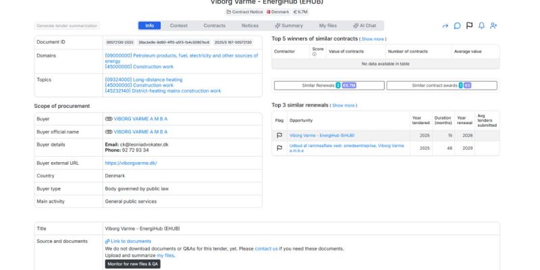Click the Body governed by public law value
This screenshot has height=270, width=540.
[x=137, y=189]
